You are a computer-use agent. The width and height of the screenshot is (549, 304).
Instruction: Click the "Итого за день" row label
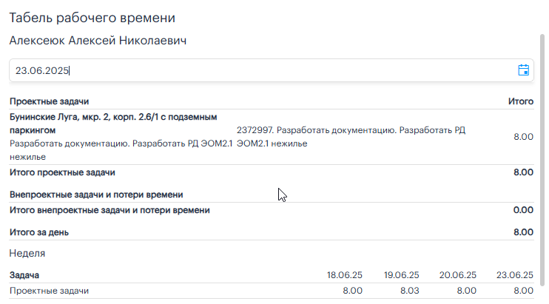tap(39, 232)
